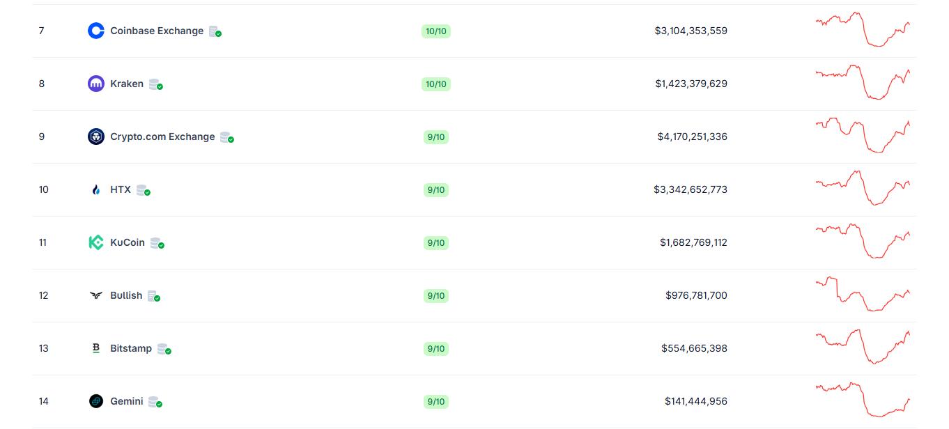Click HTX's 7-day volume sparkline chart
949x429 pixels.
[x=863, y=188]
